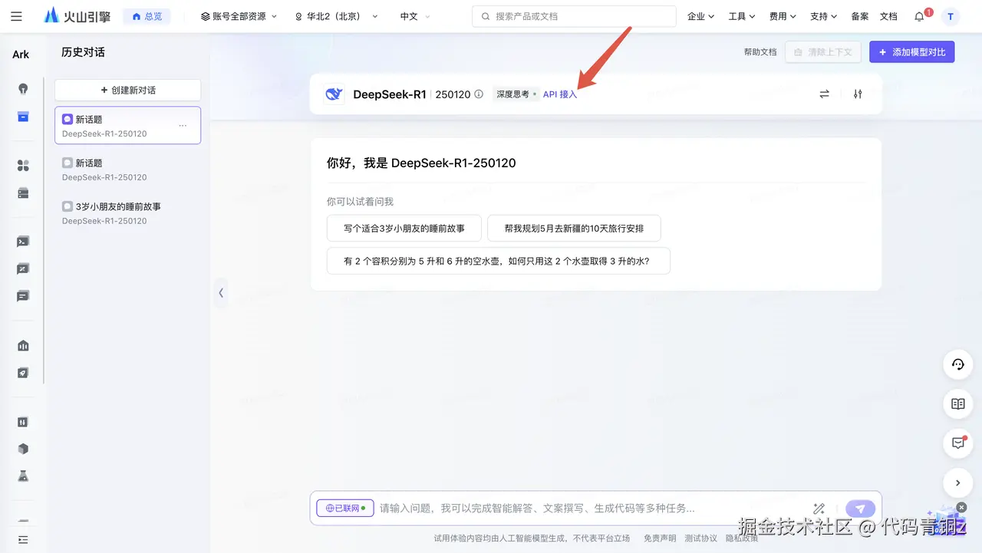This screenshot has height=553, width=982.
Task: Collapse the history panel arrow handle
Action: coord(220,292)
